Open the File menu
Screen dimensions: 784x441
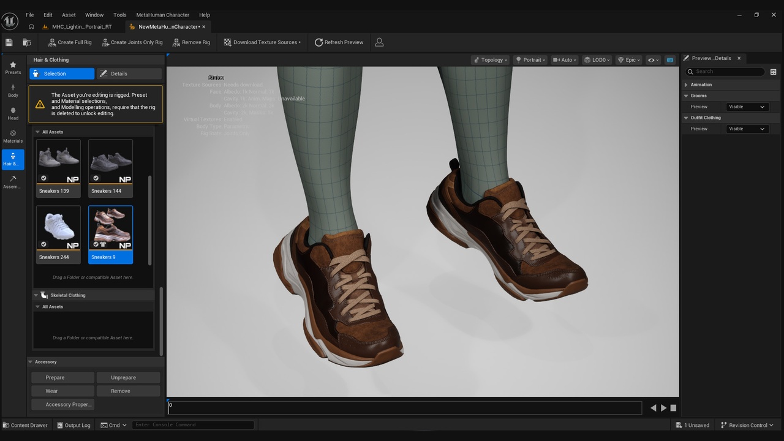click(29, 15)
